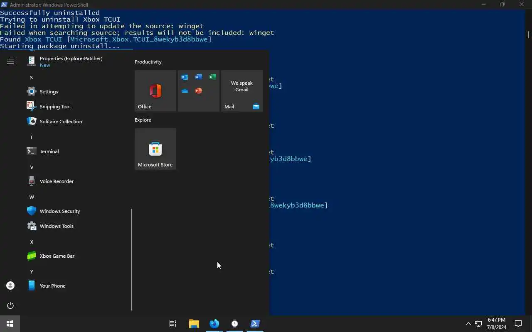The width and height of the screenshot is (532, 332).
Task: Open Windows Tools folder
Action: 77,226
